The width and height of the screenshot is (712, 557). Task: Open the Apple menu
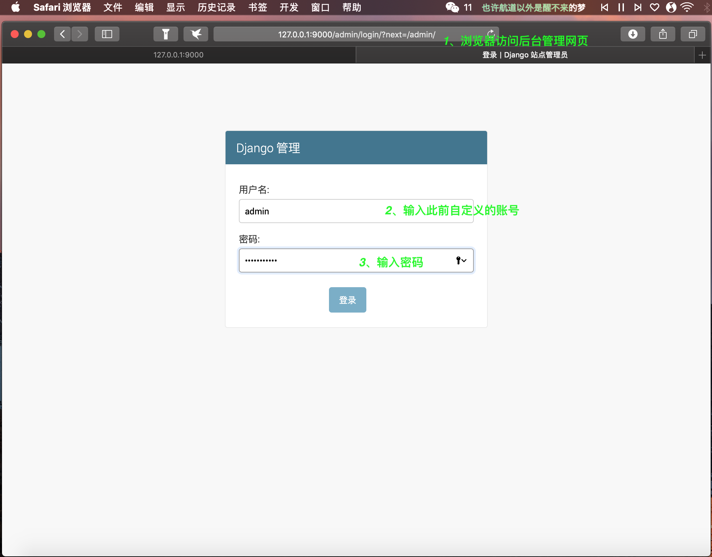click(15, 7)
